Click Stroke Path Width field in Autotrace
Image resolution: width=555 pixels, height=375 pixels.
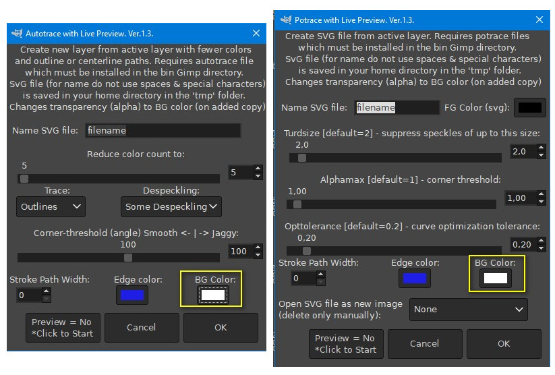[29, 295]
